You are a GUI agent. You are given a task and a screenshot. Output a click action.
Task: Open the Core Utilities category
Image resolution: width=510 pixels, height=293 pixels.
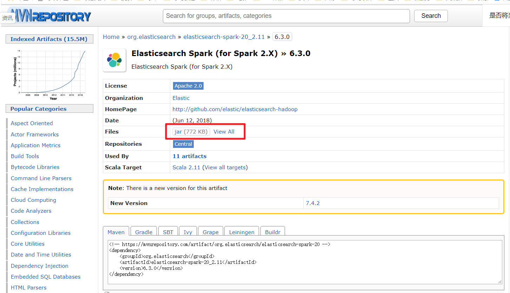click(28, 244)
